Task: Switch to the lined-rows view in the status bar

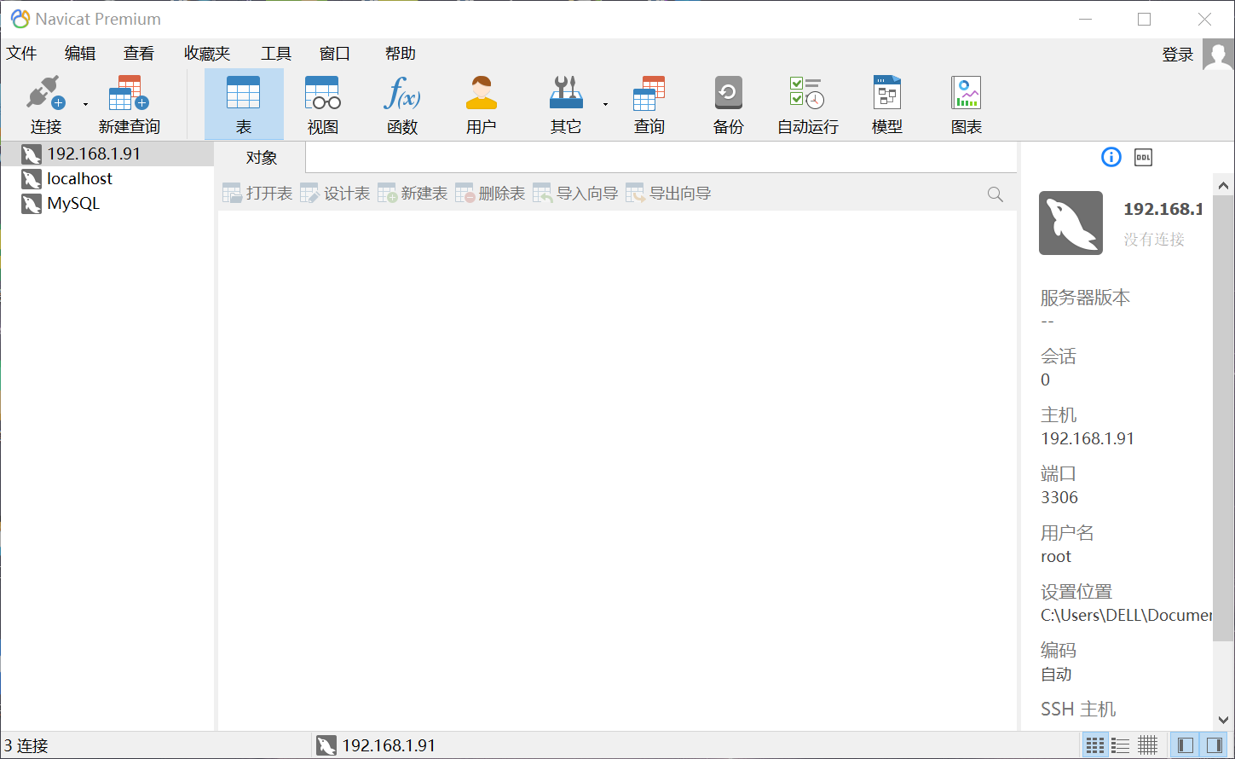Action: point(1121,745)
